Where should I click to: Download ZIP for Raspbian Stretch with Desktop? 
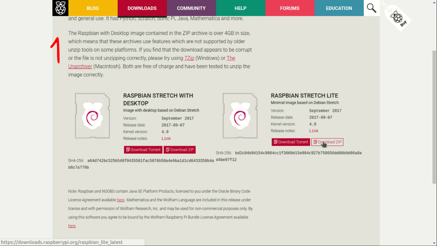(x=179, y=150)
